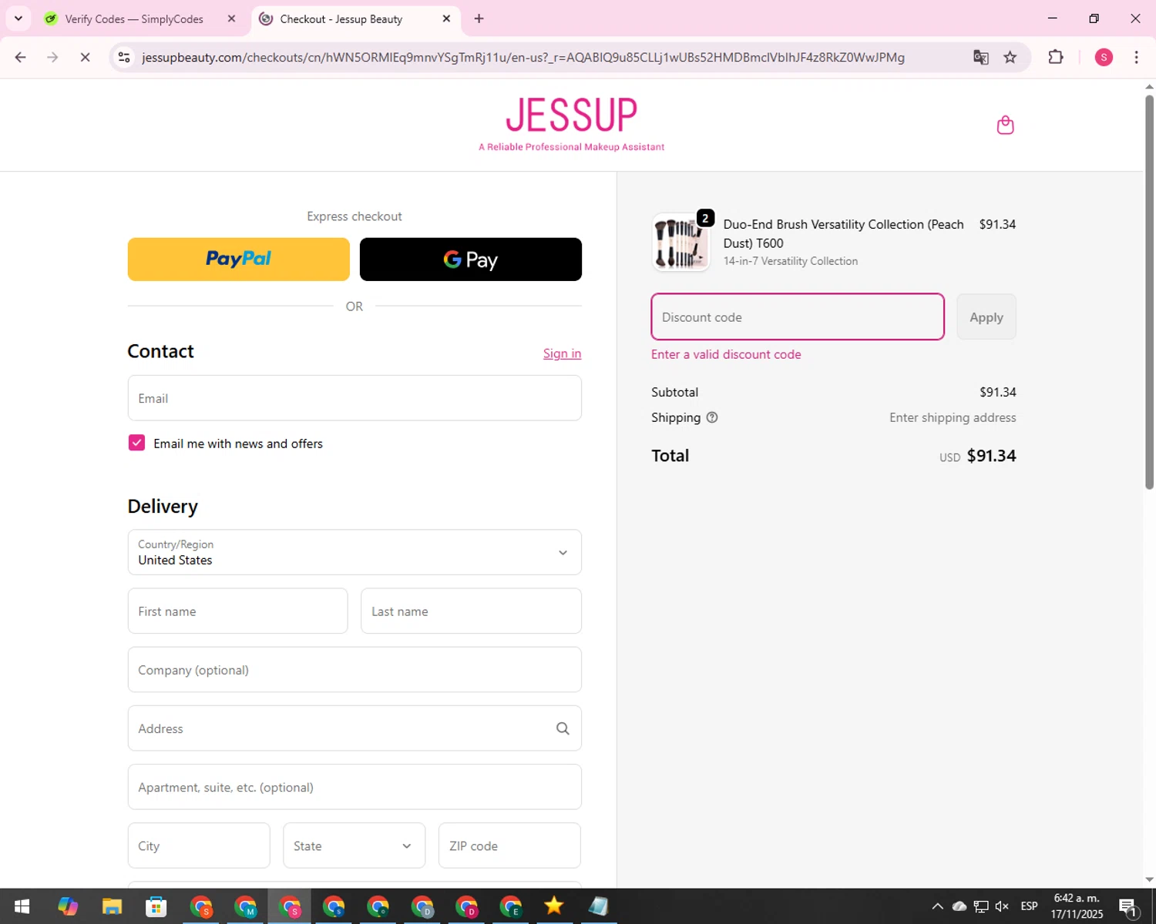
Task: Click the Enter shipping address text
Action: (953, 417)
